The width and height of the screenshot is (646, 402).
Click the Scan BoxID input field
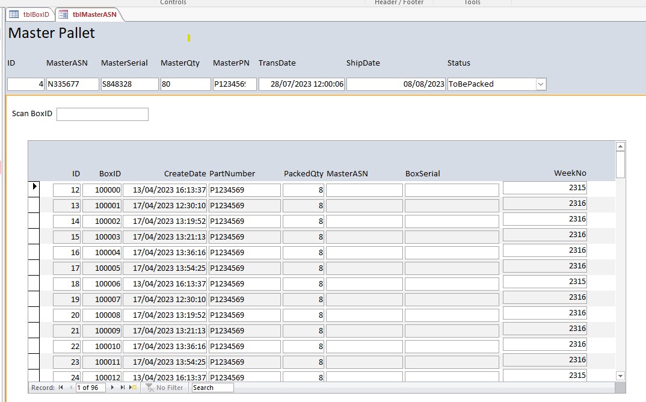pos(102,114)
